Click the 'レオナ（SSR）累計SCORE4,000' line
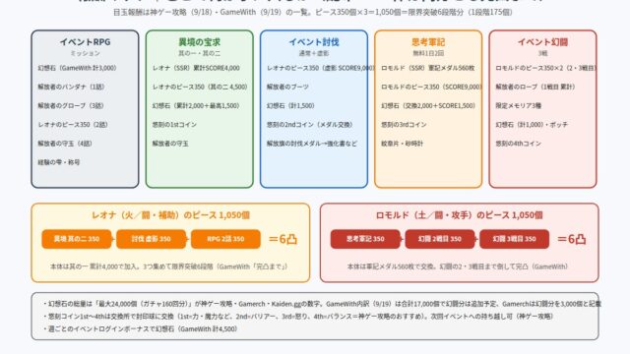The width and height of the screenshot is (630, 354). [x=196, y=68]
